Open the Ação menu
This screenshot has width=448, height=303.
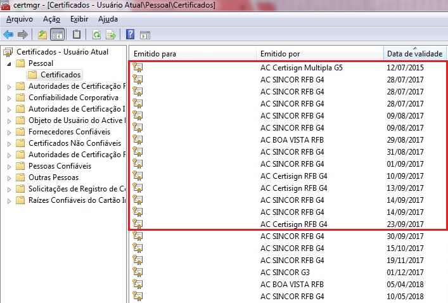tap(51, 19)
